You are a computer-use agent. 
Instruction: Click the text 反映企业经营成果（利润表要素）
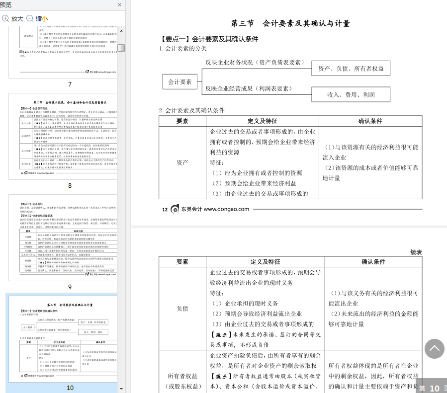pos(249,88)
